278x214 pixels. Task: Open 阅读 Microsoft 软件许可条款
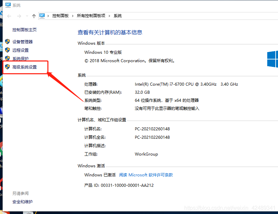coord(146,175)
